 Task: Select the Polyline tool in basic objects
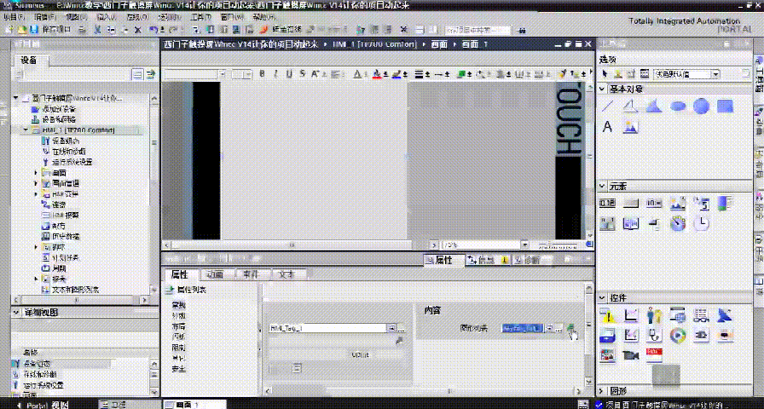click(630, 106)
